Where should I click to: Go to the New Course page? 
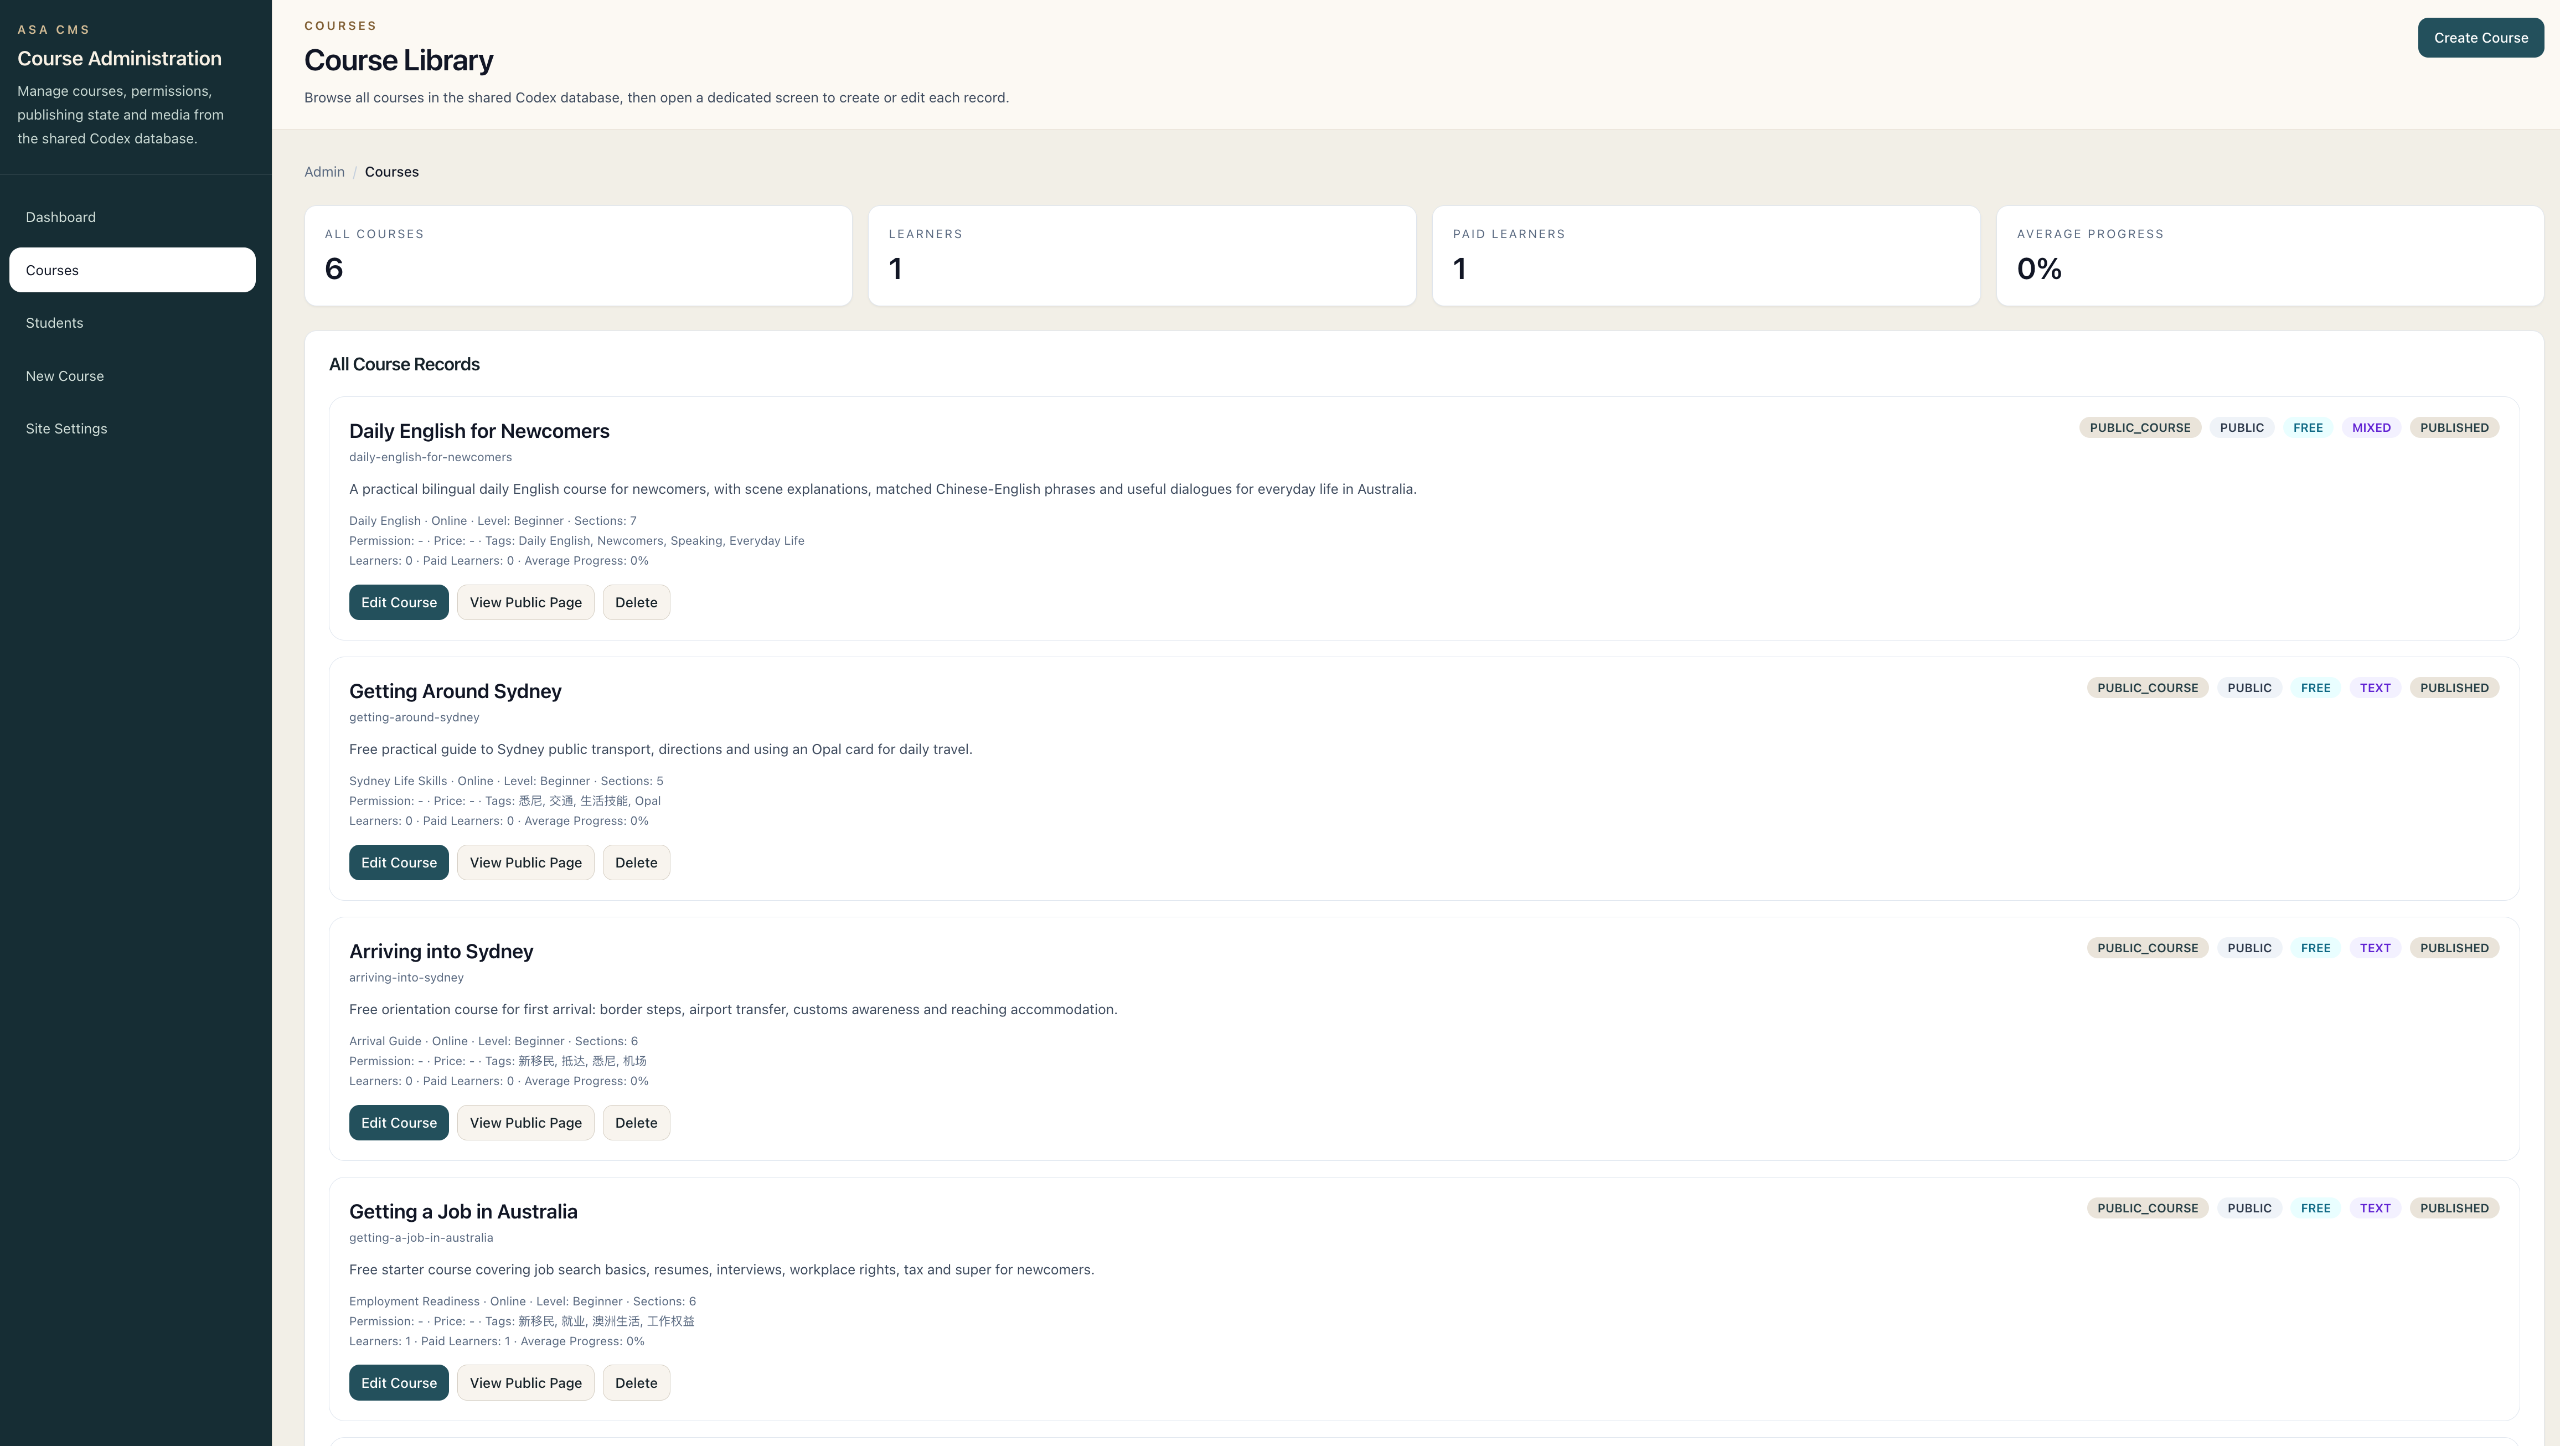[x=65, y=376]
